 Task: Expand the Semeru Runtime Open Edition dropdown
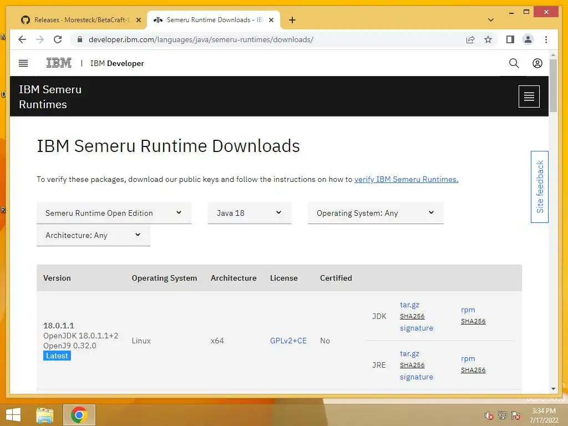[x=114, y=213]
